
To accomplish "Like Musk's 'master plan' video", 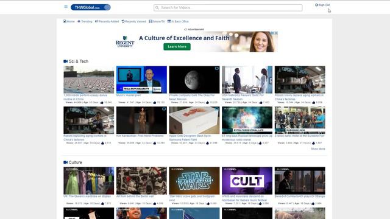I will 154,102.
